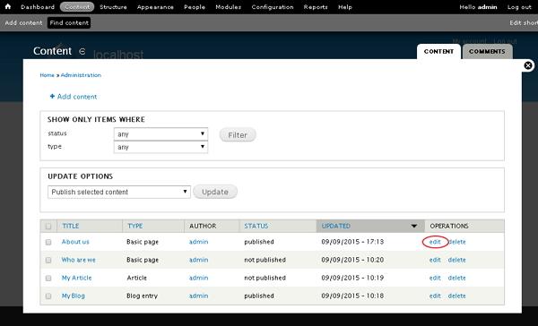Click the Add content shortcut in toolbar
The width and height of the screenshot is (538, 326).
23,23
